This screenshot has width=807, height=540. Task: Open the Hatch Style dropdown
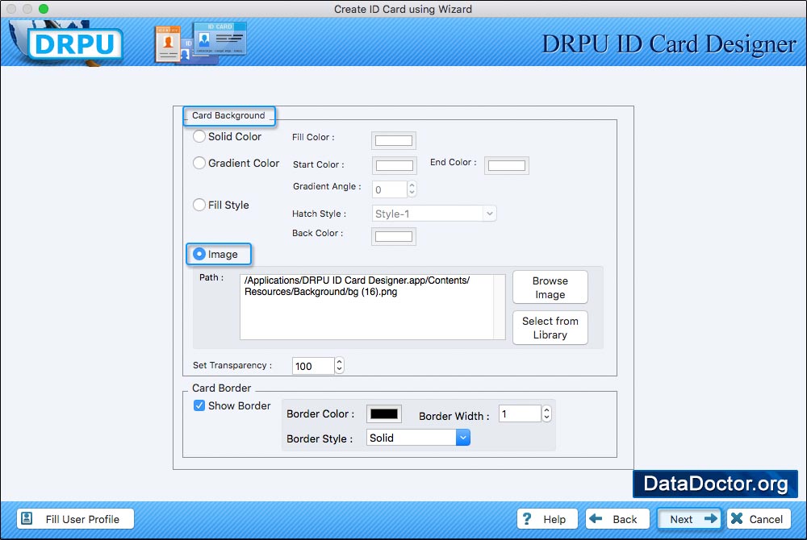(x=434, y=214)
